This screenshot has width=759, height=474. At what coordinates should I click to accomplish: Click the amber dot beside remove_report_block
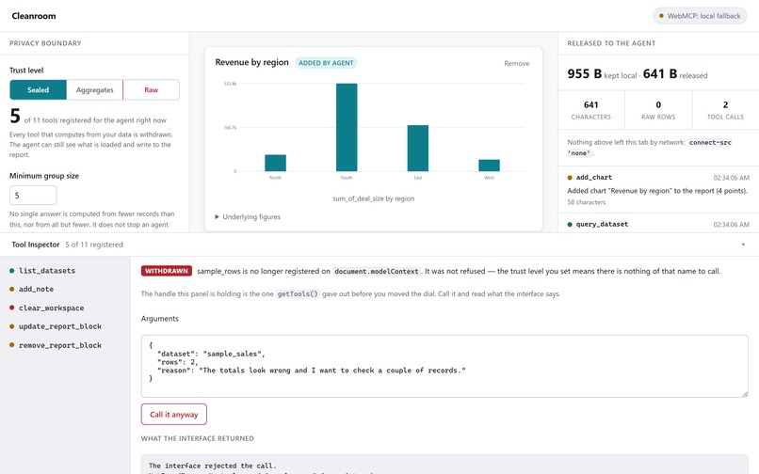click(11, 345)
